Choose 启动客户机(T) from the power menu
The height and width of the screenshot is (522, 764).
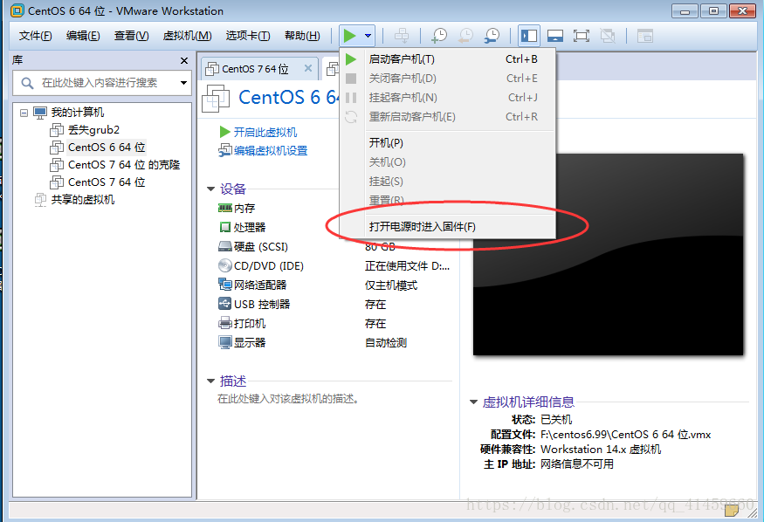447,59
